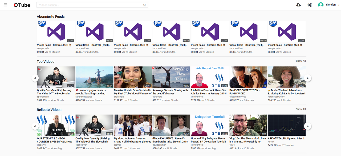Visit the allasyummyfood channel
The image size is (341, 156).
pos(238,97)
